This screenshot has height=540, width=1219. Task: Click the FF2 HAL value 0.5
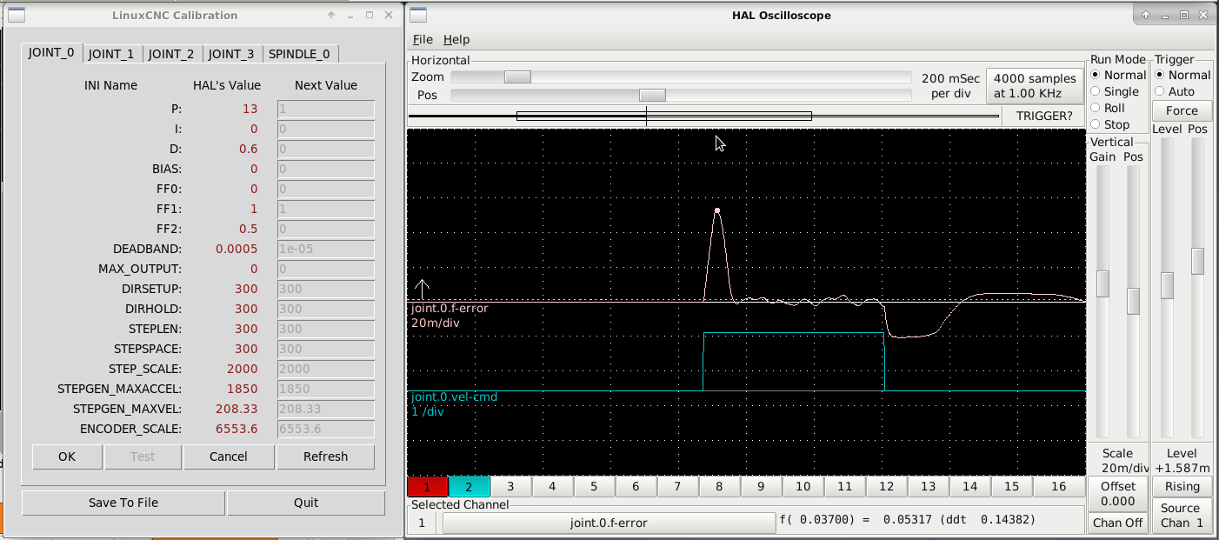249,229
